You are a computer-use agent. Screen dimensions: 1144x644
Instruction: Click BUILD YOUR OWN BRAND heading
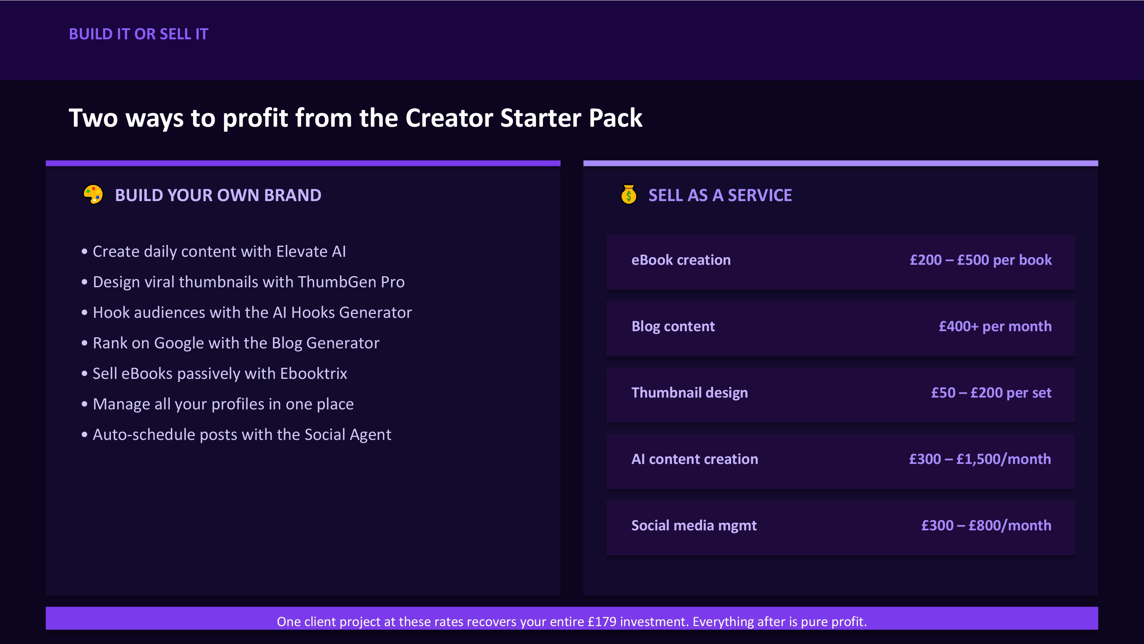pyautogui.click(x=218, y=195)
